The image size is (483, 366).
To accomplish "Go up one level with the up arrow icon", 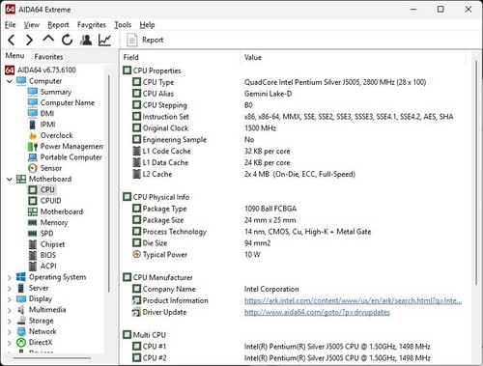I will click(48, 39).
